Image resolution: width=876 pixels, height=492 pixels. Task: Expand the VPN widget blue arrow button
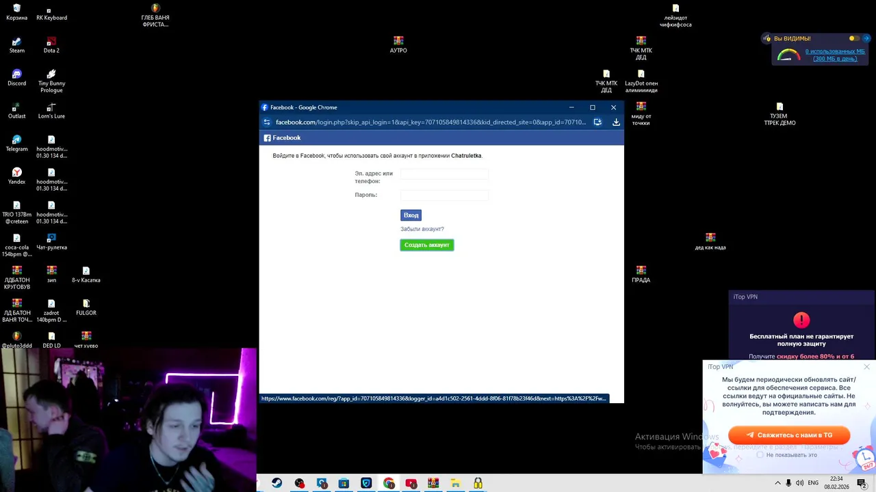coord(866,38)
